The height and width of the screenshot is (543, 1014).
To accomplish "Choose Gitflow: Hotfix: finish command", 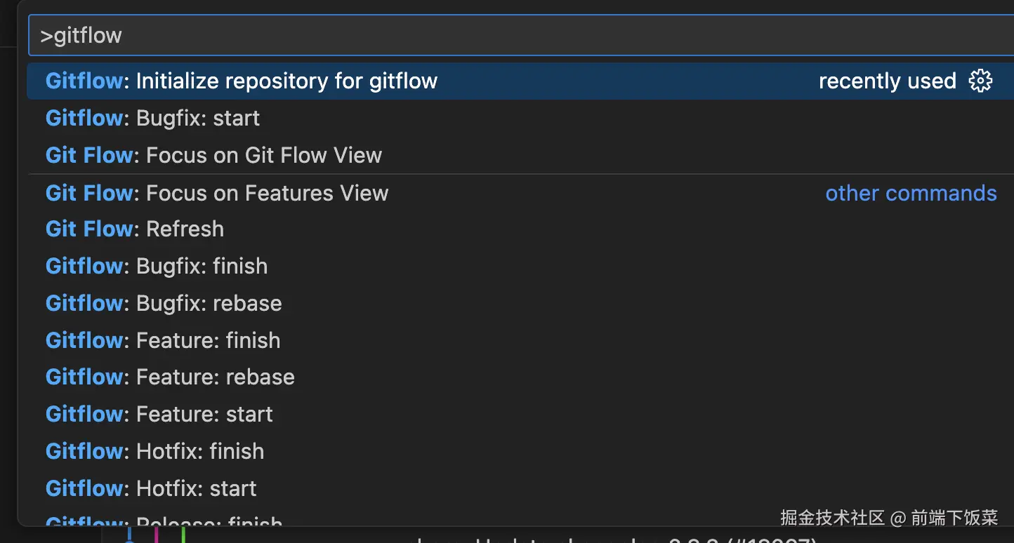I will click(154, 451).
